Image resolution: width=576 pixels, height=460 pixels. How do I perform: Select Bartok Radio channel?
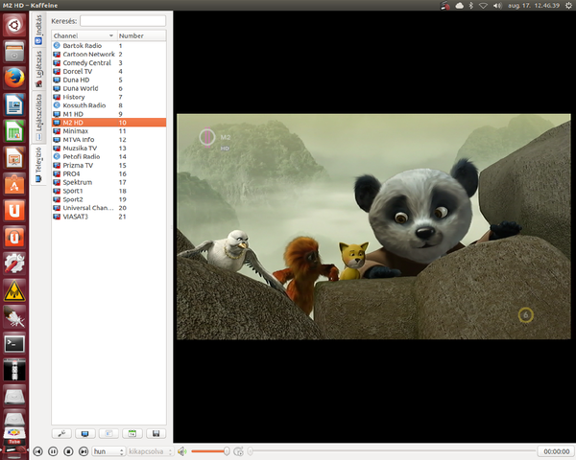(x=108, y=45)
